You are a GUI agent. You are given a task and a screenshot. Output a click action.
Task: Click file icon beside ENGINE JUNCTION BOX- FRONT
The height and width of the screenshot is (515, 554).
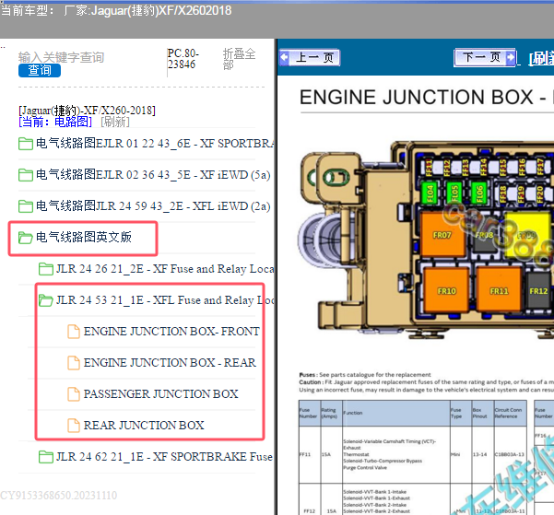coord(74,332)
